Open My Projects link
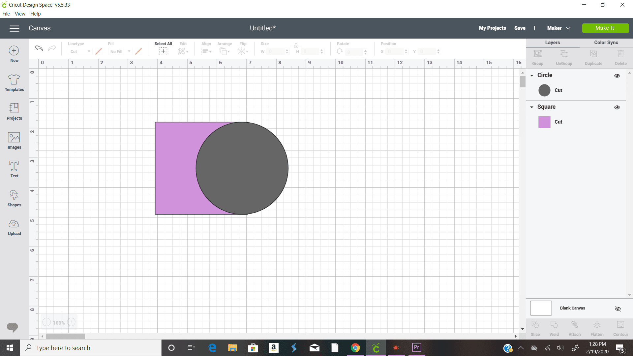Screen dimensions: 633x356 (492, 28)
